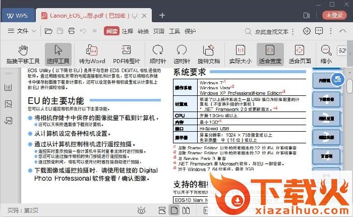Convert PDF to Word (转为Word)

point(92,55)
